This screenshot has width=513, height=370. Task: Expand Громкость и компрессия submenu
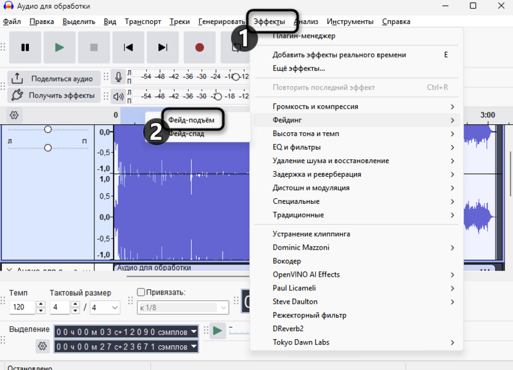tap(356, 106)
